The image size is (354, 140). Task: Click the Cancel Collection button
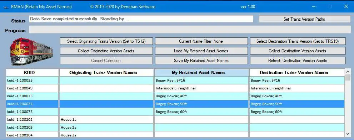point(106,60)
